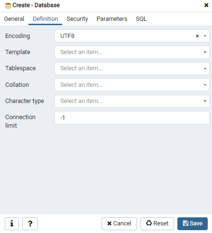
Task: Switch to the Security tab
Action: (77, 19)
